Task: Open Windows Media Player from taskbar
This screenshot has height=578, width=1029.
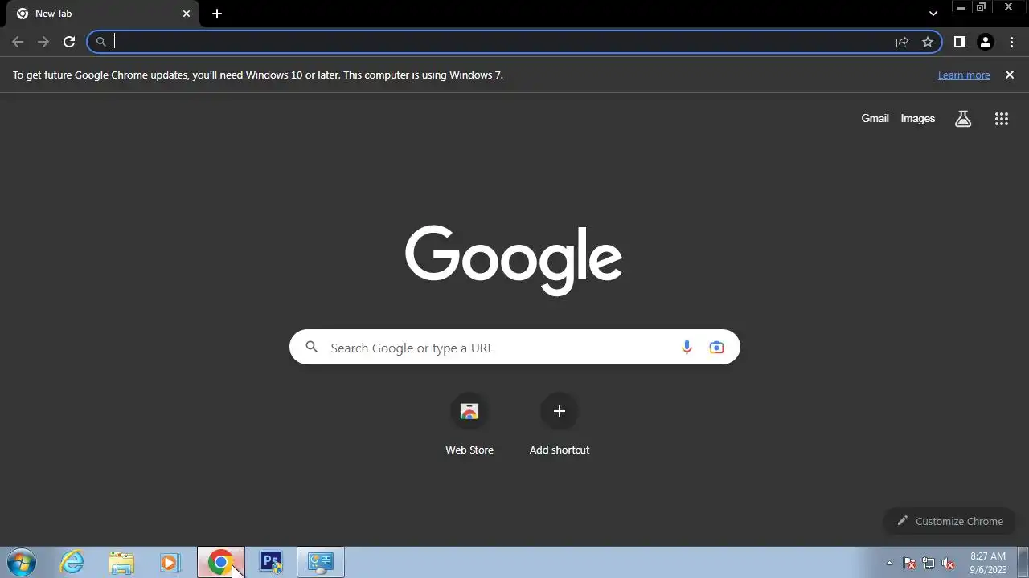Action: coord(170,562)
